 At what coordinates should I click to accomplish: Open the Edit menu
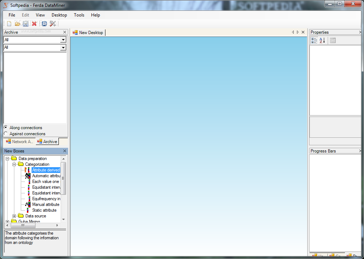click(25, 15)
